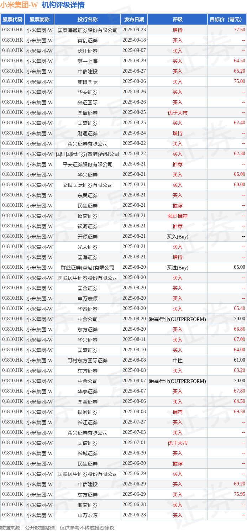Click the date 2025-07-27
Image resolution: width=247 pixels, height=531 pixels.
(134, 422)
